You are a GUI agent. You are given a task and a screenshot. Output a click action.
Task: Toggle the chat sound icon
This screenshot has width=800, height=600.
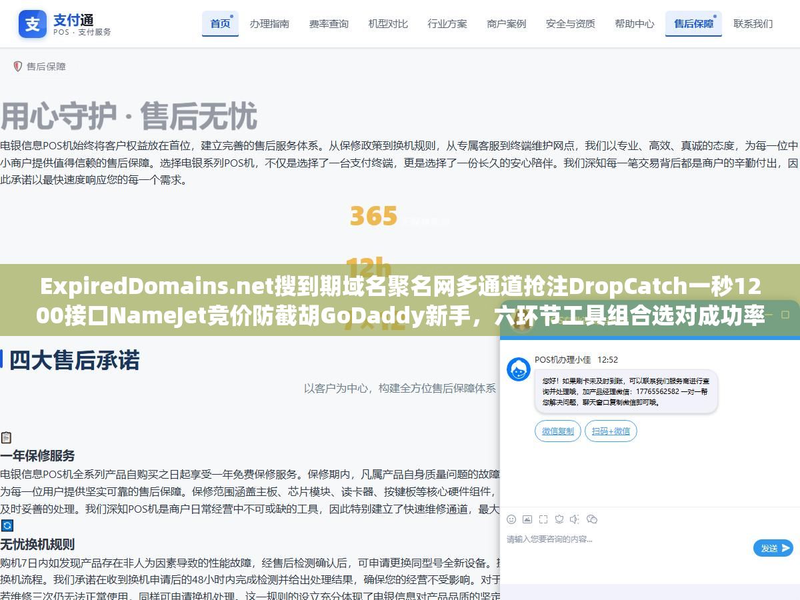click(575, 519)
